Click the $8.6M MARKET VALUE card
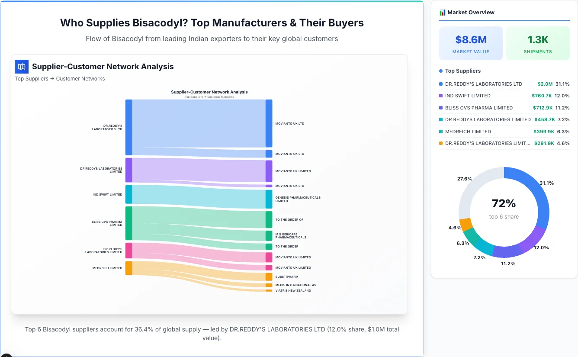This screenshot has width=578, height=357. [471, 43]
